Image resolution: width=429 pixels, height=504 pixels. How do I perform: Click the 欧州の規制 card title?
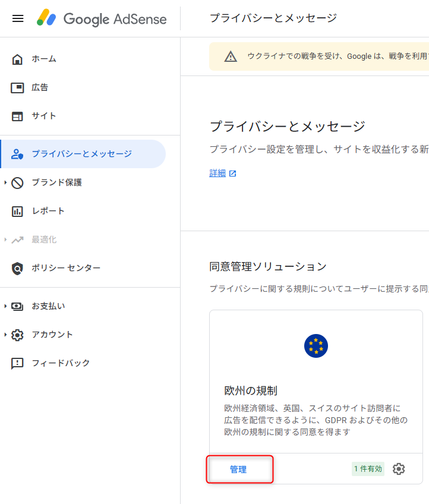251,391
